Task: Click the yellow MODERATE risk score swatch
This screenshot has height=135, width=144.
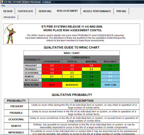Action: click(x=72, y=85)
